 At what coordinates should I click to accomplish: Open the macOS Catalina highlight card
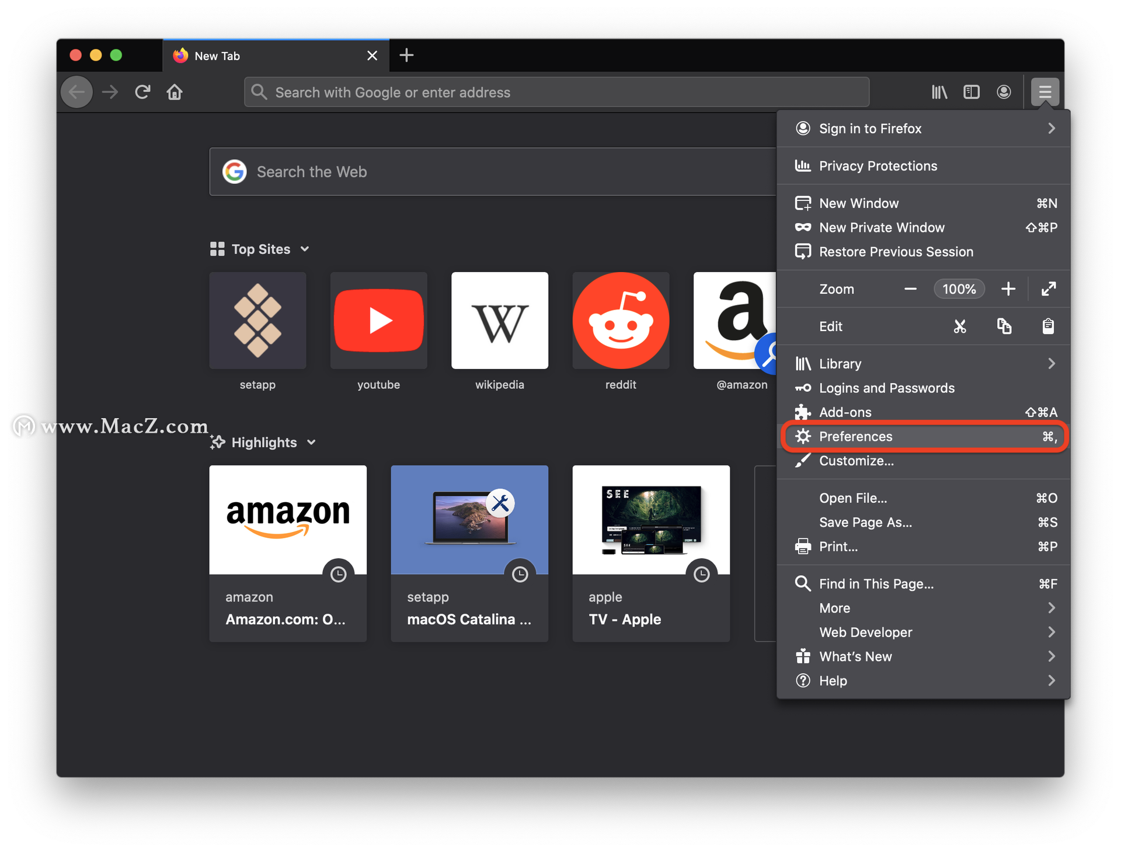[469, 554]
